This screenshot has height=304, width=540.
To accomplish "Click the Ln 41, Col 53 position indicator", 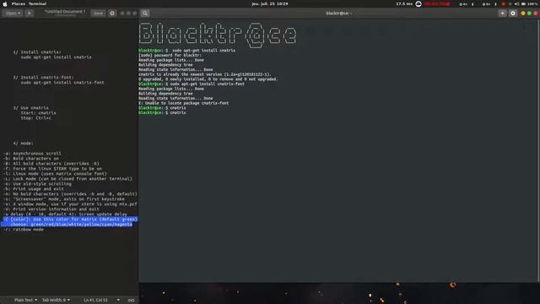I will click(95, 300).
